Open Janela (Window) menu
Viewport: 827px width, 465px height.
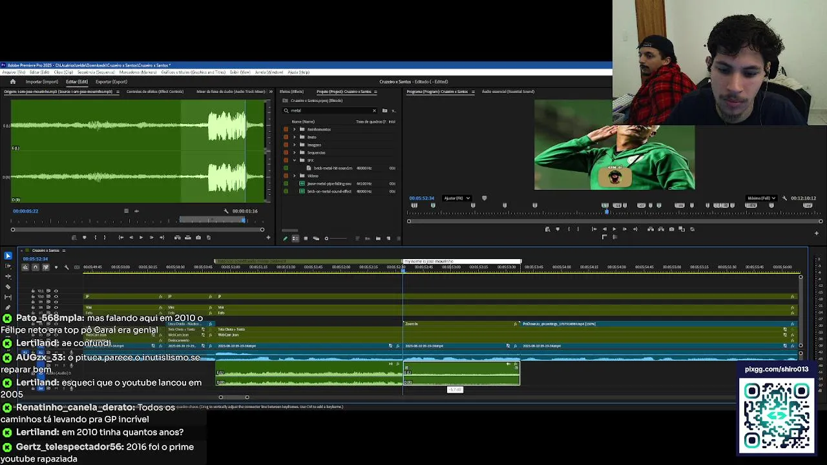[269, 72]
